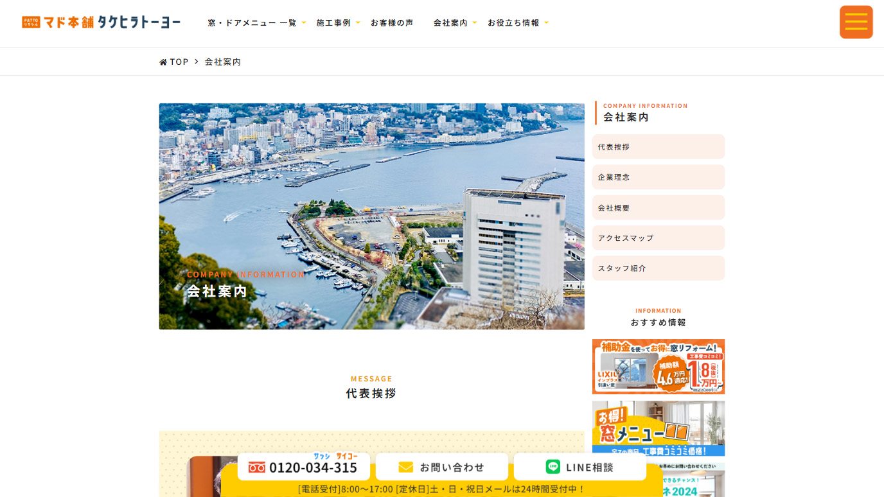Click the envelope icon on お問い合わせ

click(x=405, y=467)
